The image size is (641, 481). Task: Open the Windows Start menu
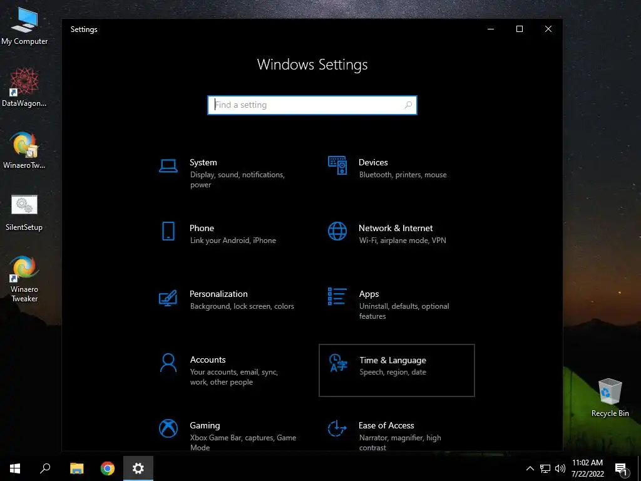[x=15, y=468]
